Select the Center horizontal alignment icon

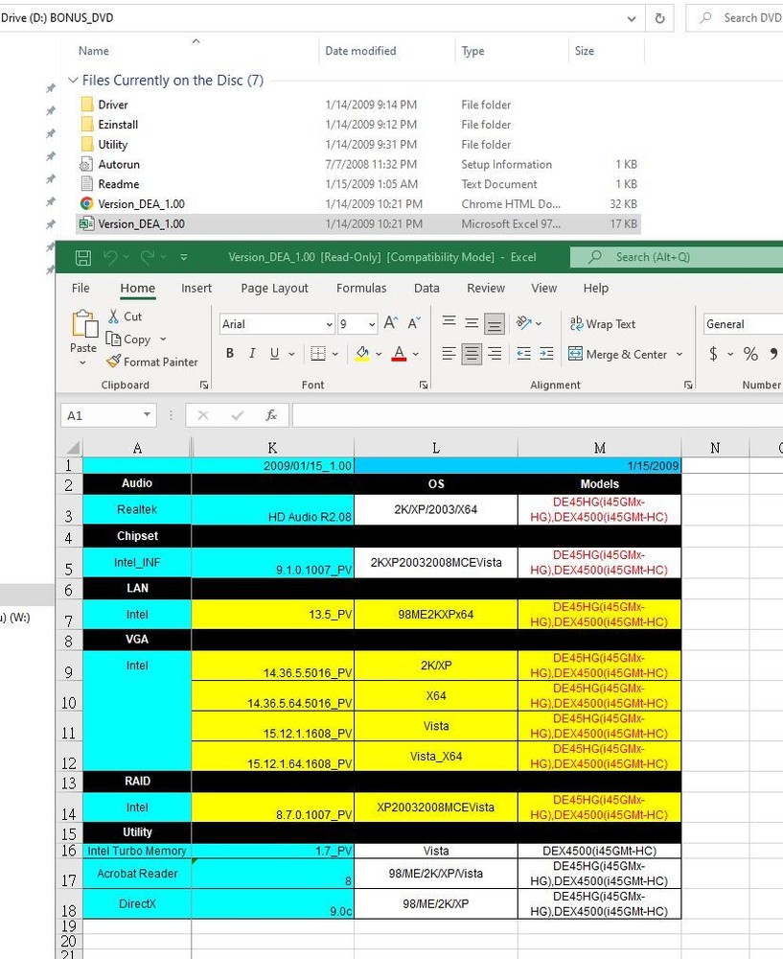(472, 354)
